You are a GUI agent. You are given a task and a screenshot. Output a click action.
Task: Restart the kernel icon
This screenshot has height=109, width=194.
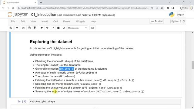(x=64, y=28)
